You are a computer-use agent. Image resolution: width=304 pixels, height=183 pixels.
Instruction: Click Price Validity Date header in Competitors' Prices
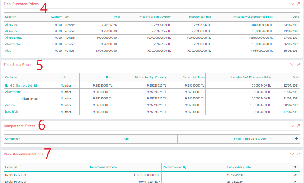point(255,139)
